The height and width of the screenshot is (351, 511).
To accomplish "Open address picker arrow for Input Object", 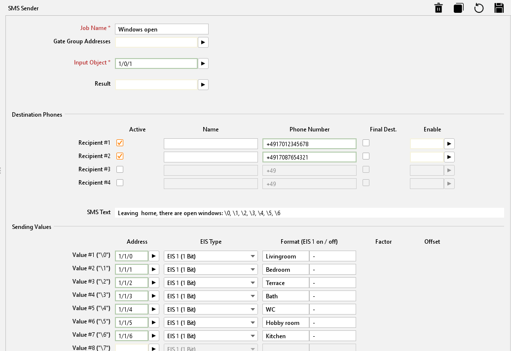I will point(203,64).
